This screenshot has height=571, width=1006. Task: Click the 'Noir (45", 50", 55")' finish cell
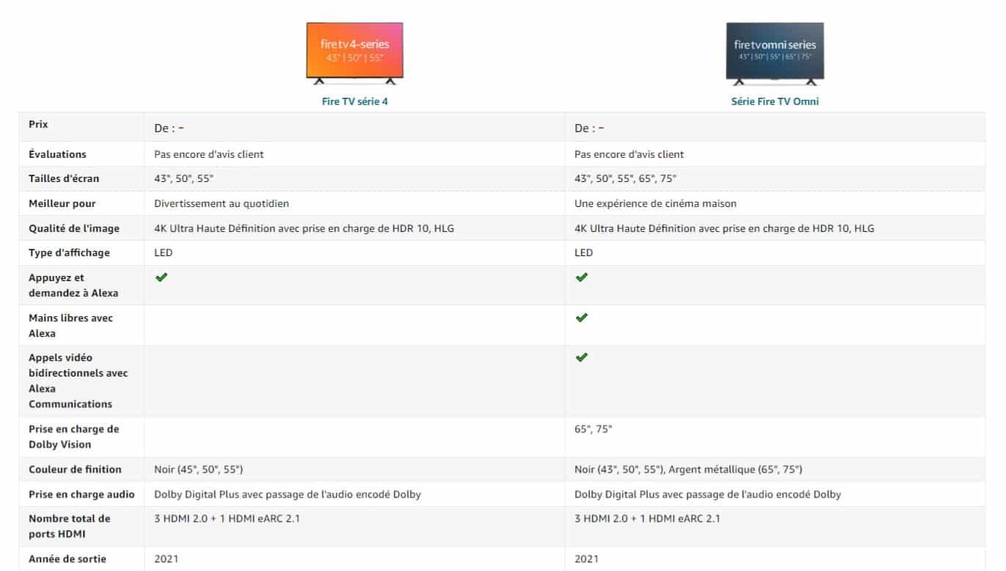[198, 469]
